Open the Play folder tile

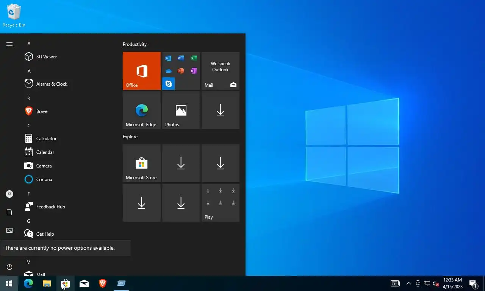point(221,203)
